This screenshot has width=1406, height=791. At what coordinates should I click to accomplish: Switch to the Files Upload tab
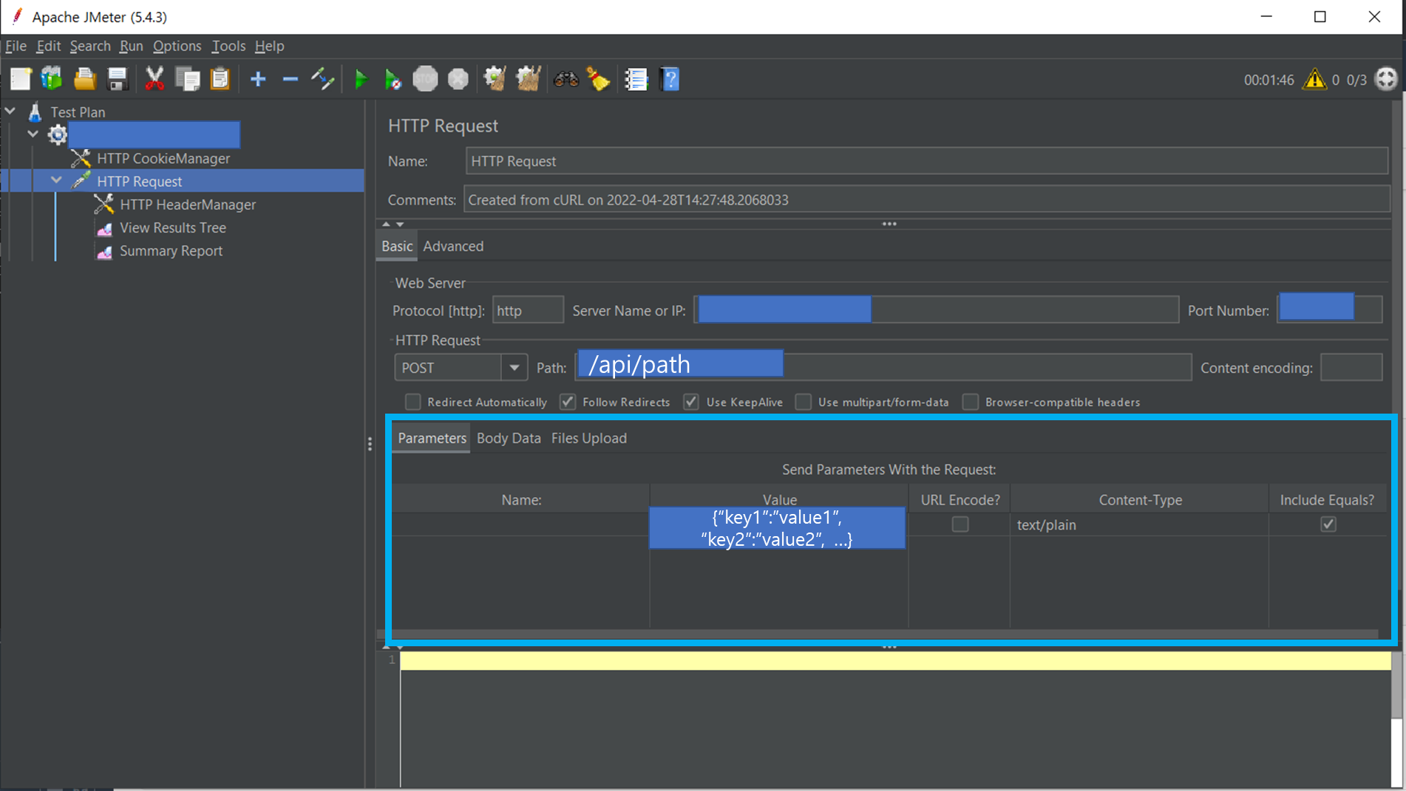(589, 438)
